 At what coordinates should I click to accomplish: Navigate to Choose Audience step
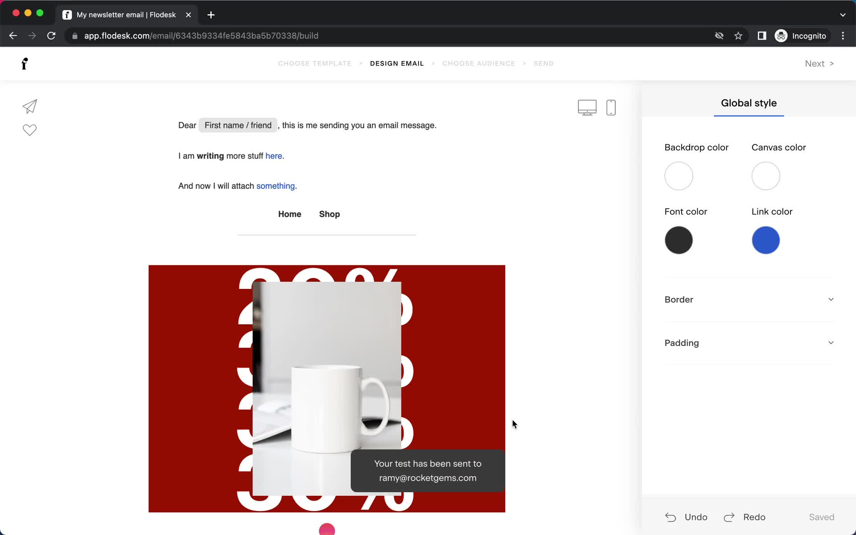pos(479,63)
